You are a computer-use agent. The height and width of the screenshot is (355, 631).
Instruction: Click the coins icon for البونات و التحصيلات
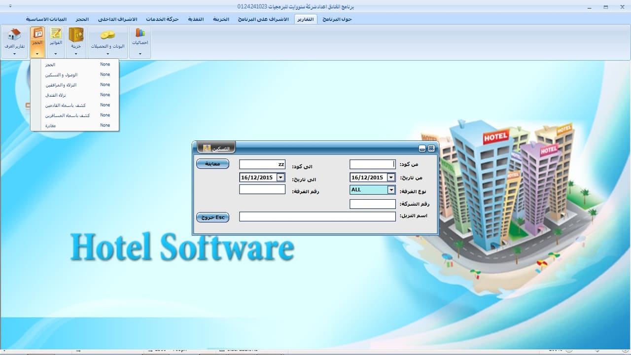click(x=107, y=35)
